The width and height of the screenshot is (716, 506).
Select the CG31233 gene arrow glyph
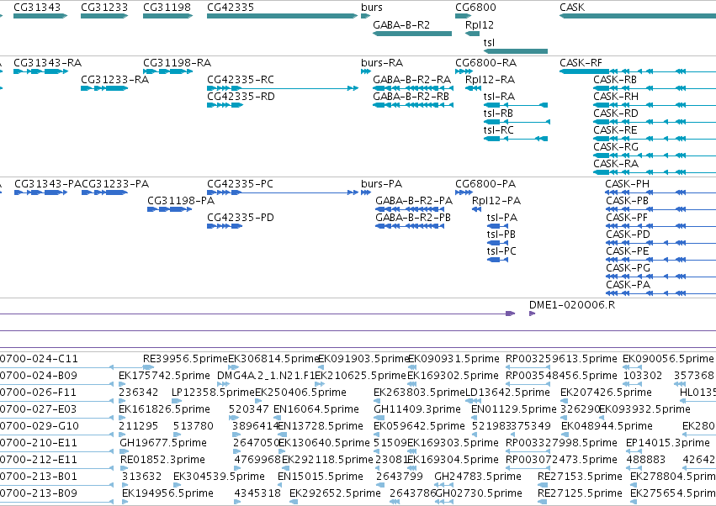[104, 16]
